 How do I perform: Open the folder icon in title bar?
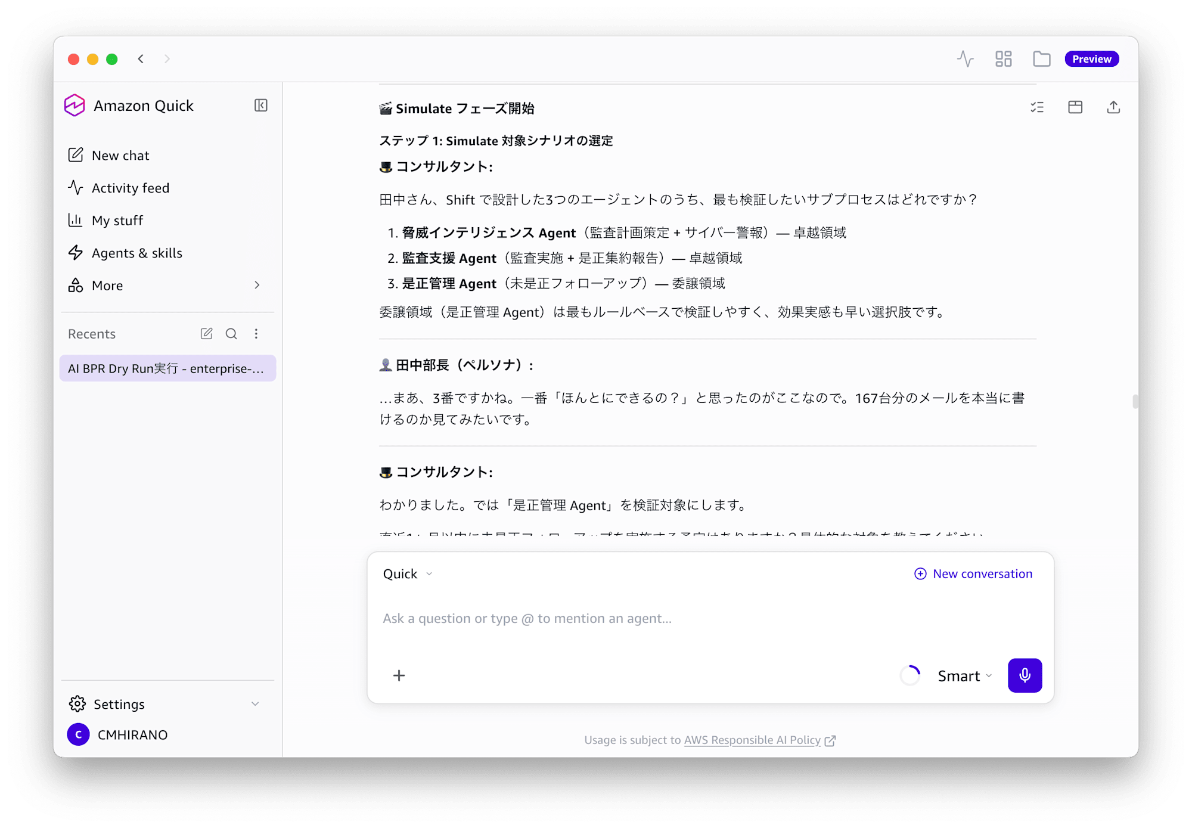[1041, 59]
